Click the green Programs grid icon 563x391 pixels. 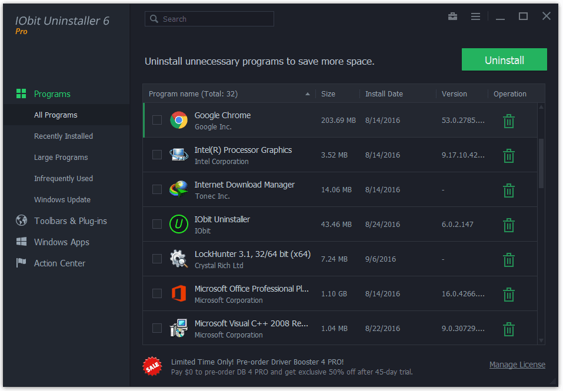click(x=21, y=93)
